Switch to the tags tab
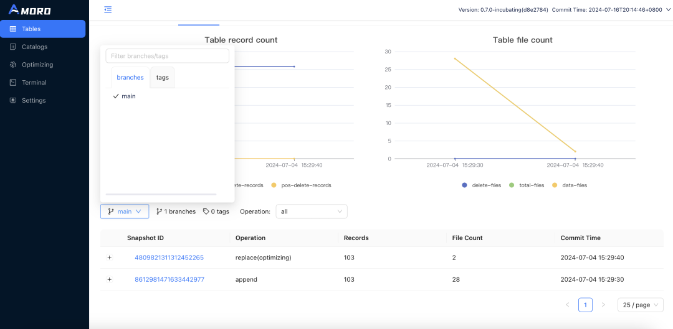673x329 pixels. tap(162, 78)
